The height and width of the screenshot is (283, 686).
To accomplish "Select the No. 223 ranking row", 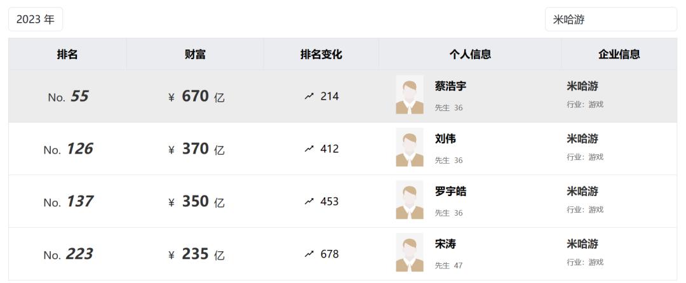I will point(342,254).
